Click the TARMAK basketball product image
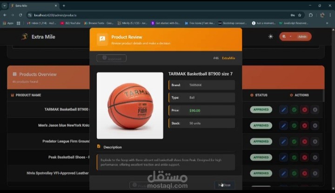The width and height of the screenshot is (335, 193). coord(130,106)
